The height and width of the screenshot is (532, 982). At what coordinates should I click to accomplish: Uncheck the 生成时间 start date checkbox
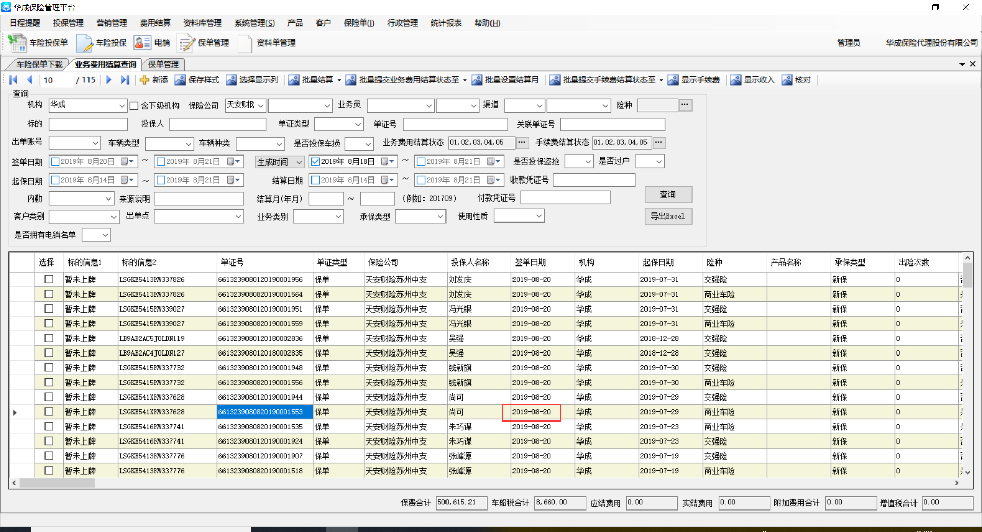click(316, 162)
